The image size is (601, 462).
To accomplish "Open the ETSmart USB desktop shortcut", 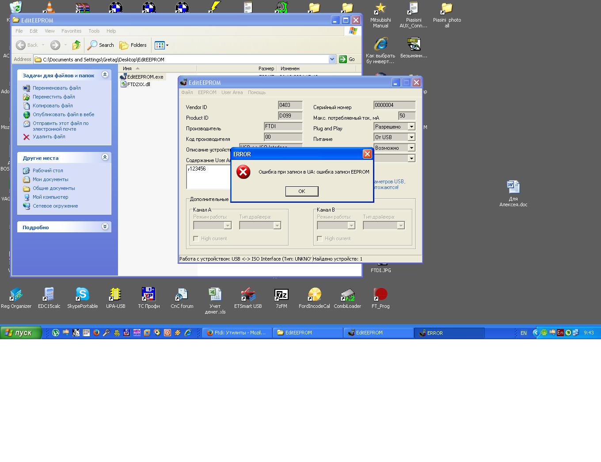I will 248,295.
